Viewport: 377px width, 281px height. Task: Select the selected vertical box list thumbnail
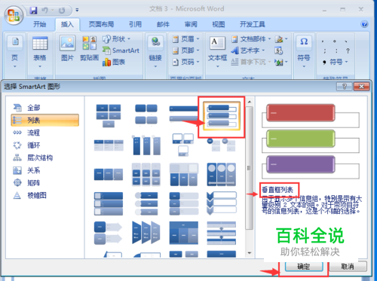point(222,116)
